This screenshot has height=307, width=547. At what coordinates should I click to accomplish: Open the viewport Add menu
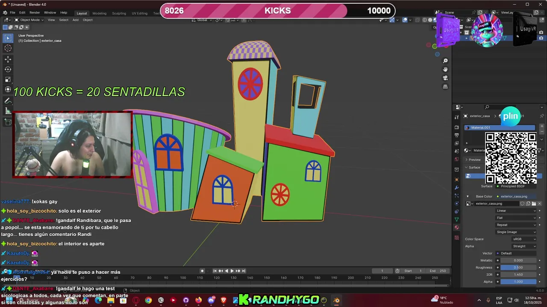75,20
